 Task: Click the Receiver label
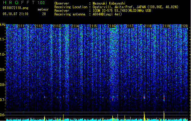tap(62, 11)
